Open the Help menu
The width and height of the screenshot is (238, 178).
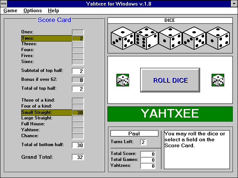(54, 11)
